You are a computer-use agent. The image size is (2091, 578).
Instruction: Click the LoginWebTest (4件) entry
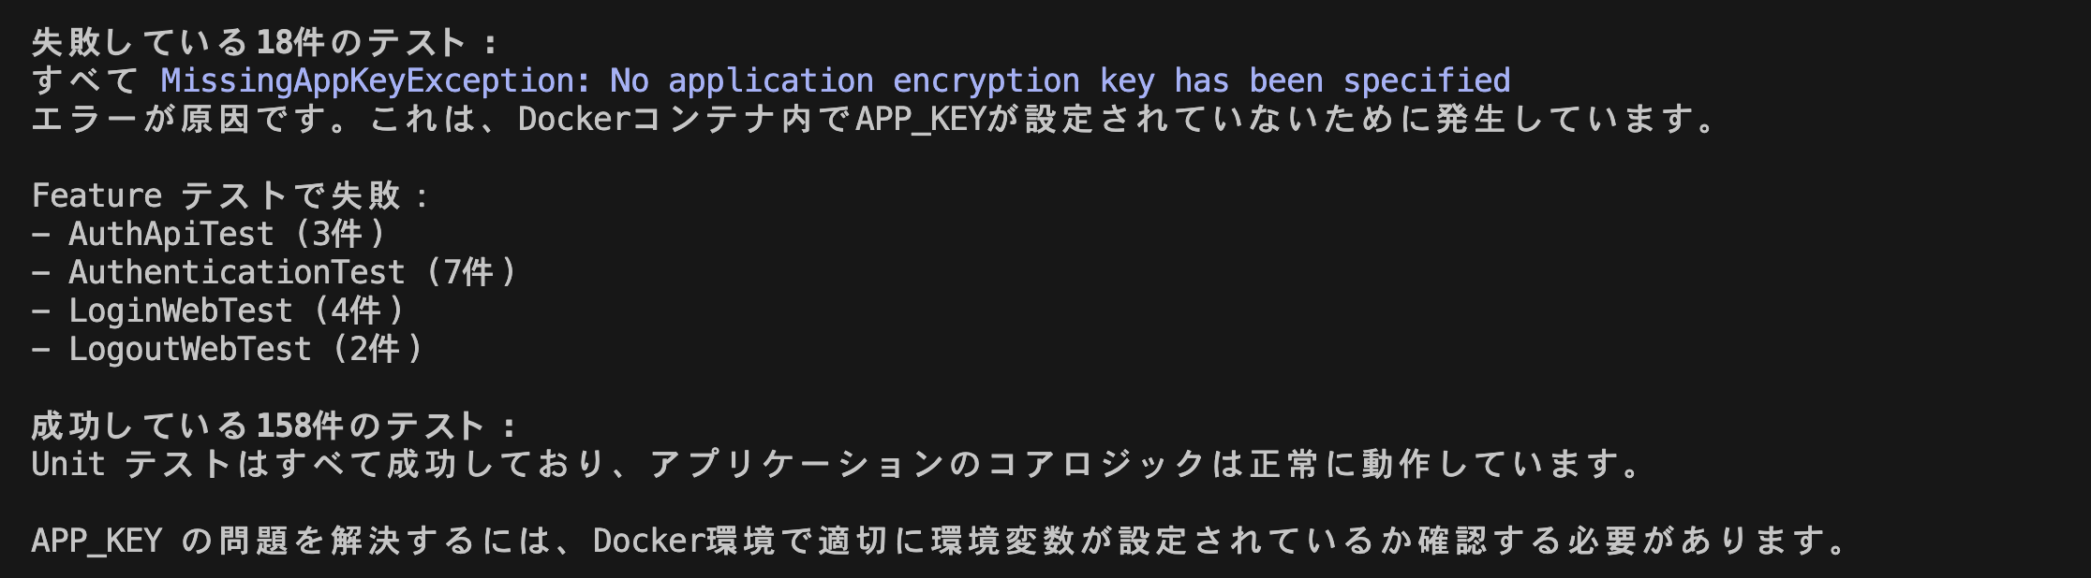(x=217, y=311)
